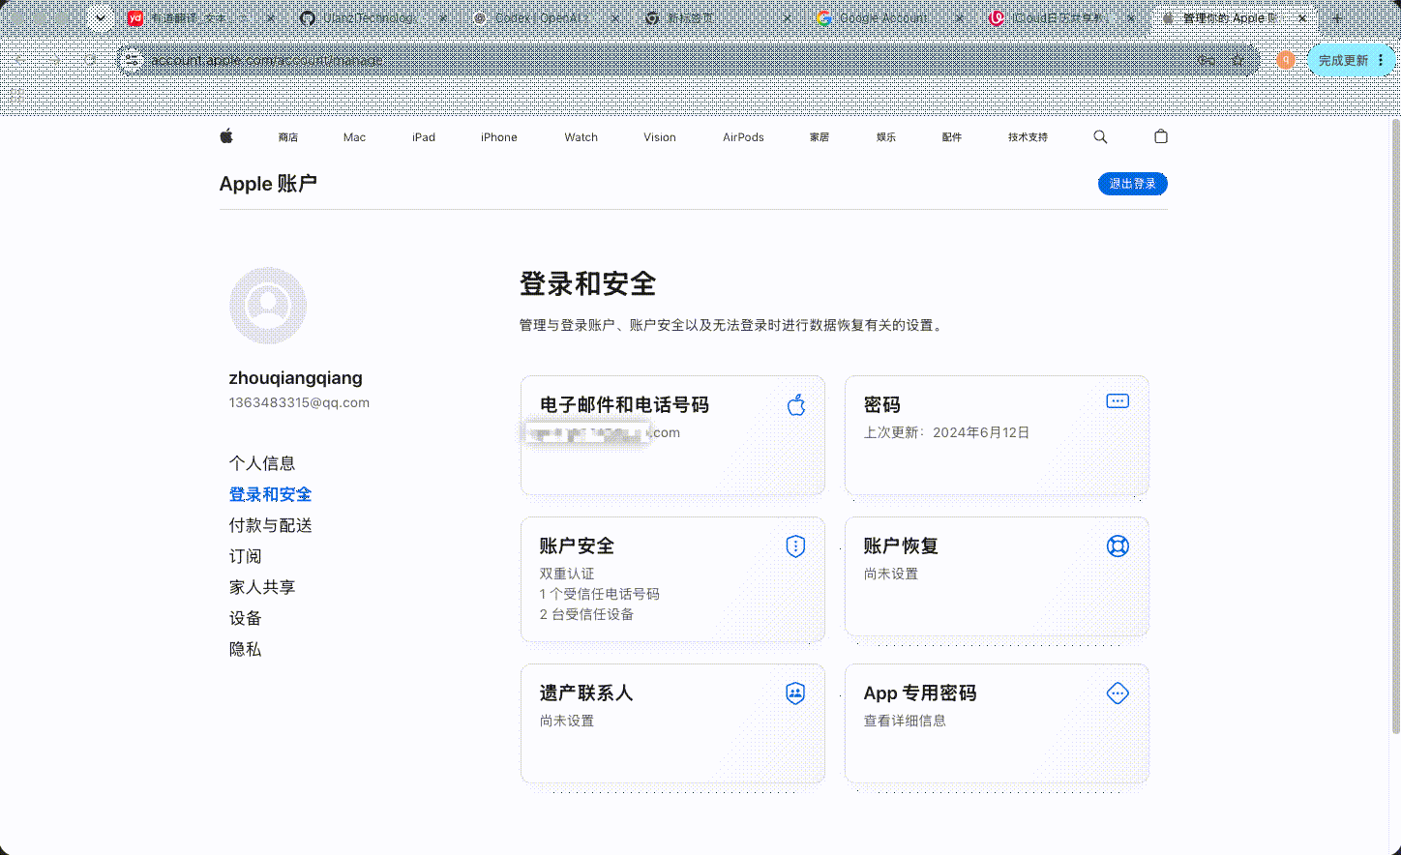The image size is (1401, 855).
Task: Click the shield icon on the 账户安全 card
Action: pyautogui.click(x=795, y=546)
